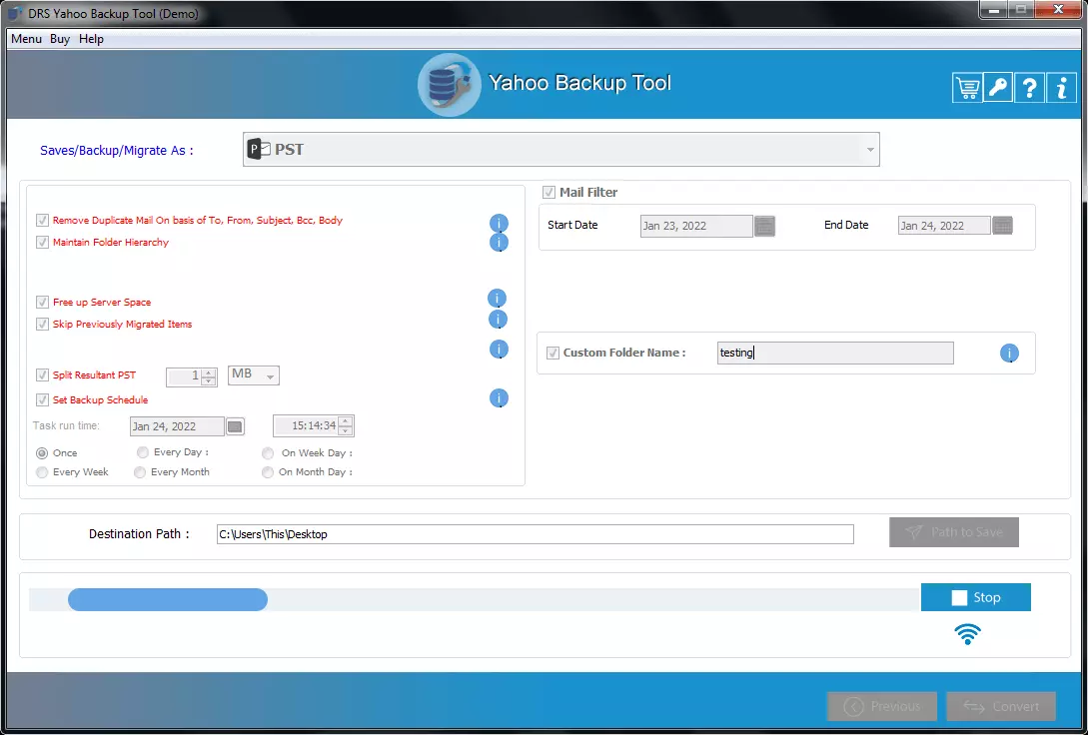
Task: Click the Destination Path input field
Action: point(535,534)
